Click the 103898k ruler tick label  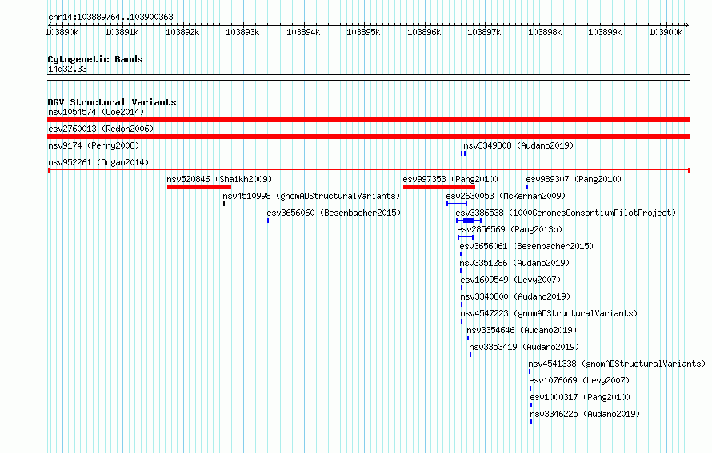(545, 32)
